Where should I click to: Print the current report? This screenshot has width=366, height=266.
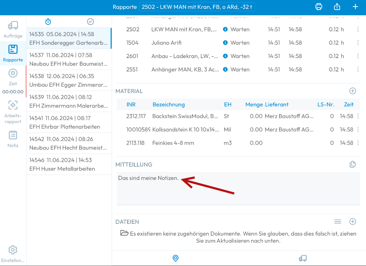point(319,7)
